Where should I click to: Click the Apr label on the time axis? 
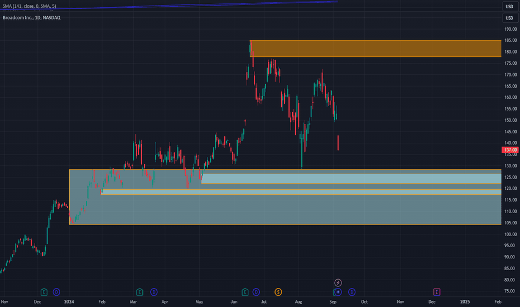point(165,301)
